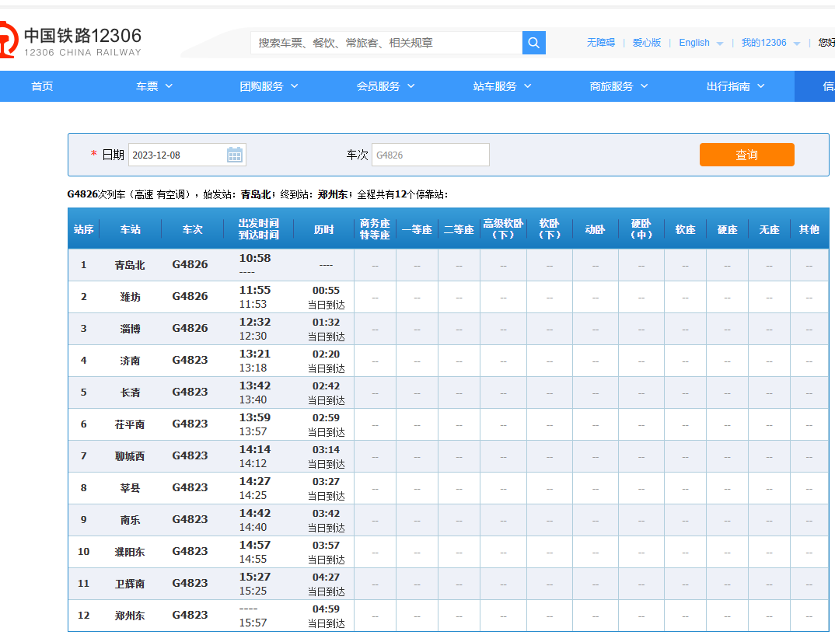
Task: Expand the 出行指南 menu
Action: pyautogui.click(x=735, y=86)
